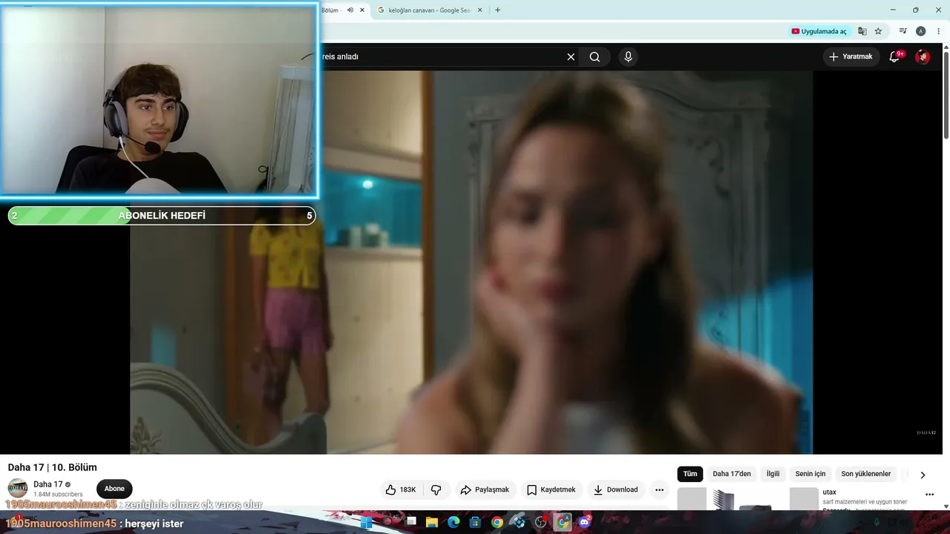Screen dimensions: 950x534
Task: Dislike the Daha 17 video
Action: (436, 489)
